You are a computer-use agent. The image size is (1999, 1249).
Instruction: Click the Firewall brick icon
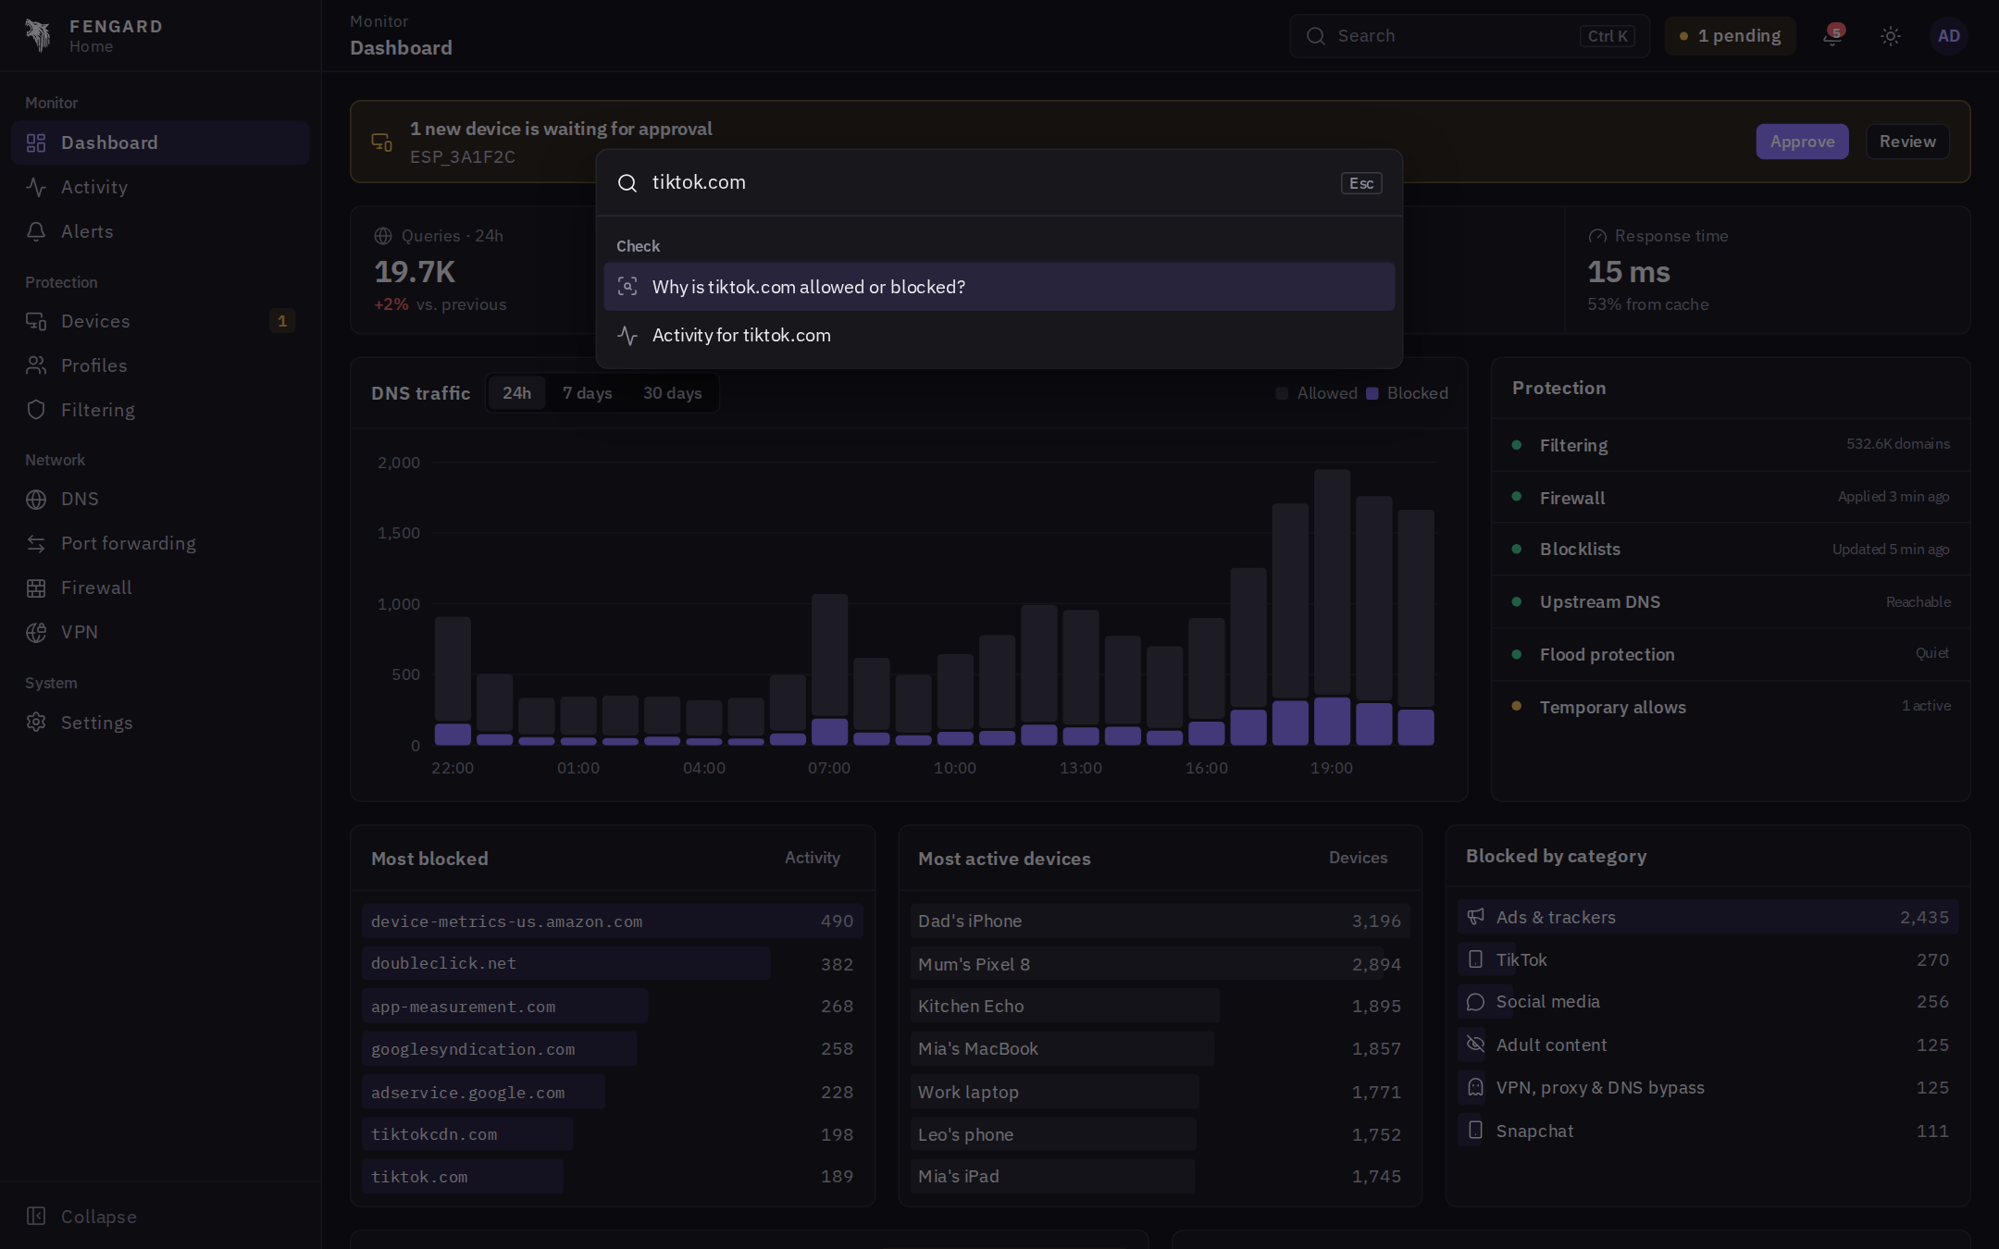click(36, 587)
